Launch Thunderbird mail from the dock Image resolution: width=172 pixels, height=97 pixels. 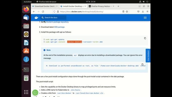[x=26, y=18]
